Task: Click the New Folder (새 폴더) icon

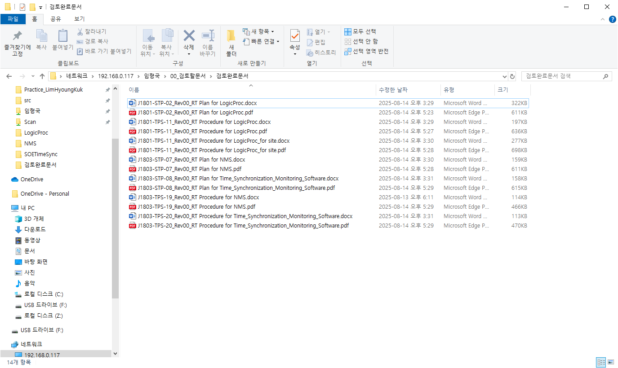Action: pyautogui.click(x=231, y=36)
